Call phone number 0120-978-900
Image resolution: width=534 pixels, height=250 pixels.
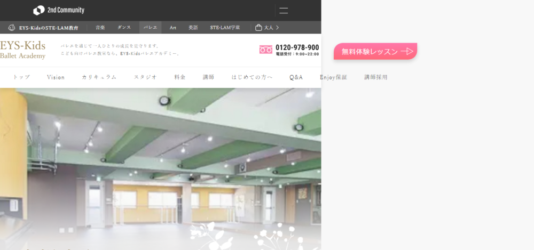[297, 47]
